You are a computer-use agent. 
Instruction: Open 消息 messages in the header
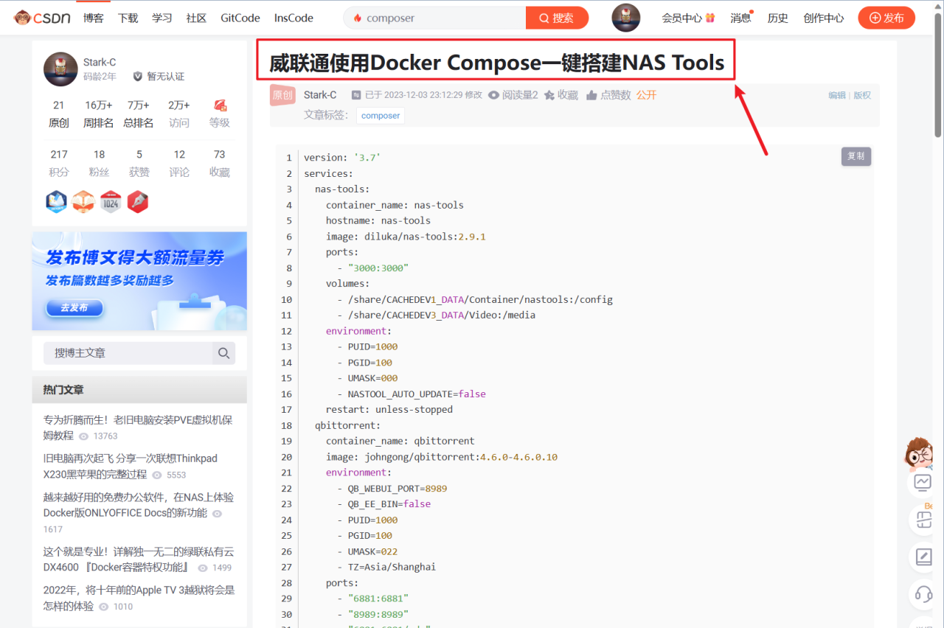pyautogui.click(x=740, y=18)
